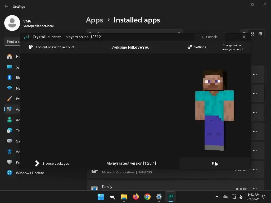
Task: Click the chevron next to Browse packages
Action: [x=37, y=163]
